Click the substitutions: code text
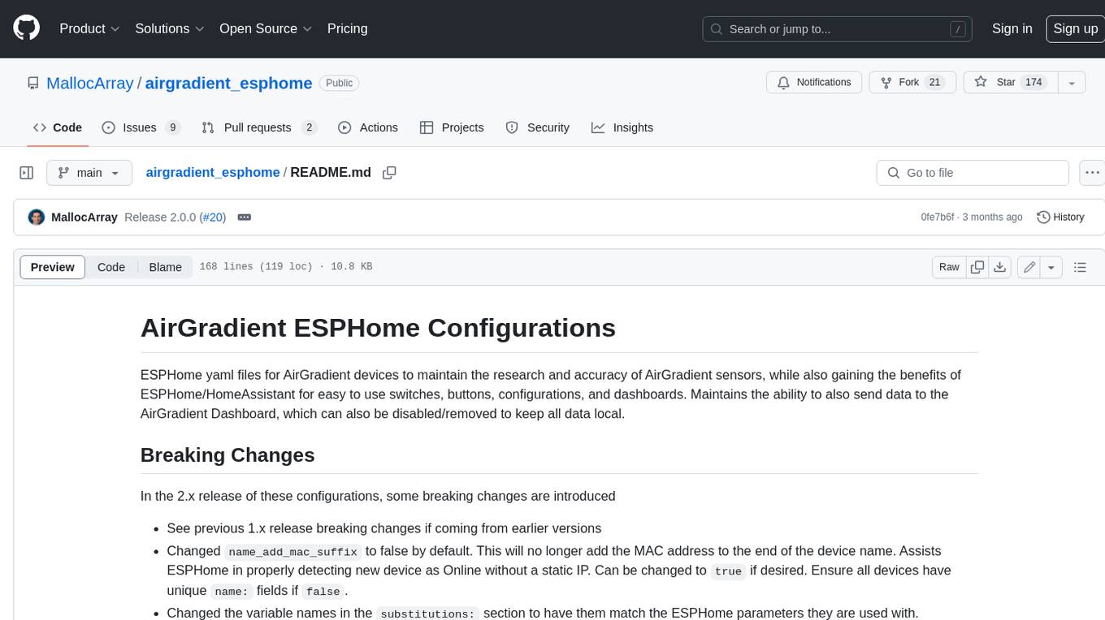Screen dimensions: 1105x620 pos(428,614)
